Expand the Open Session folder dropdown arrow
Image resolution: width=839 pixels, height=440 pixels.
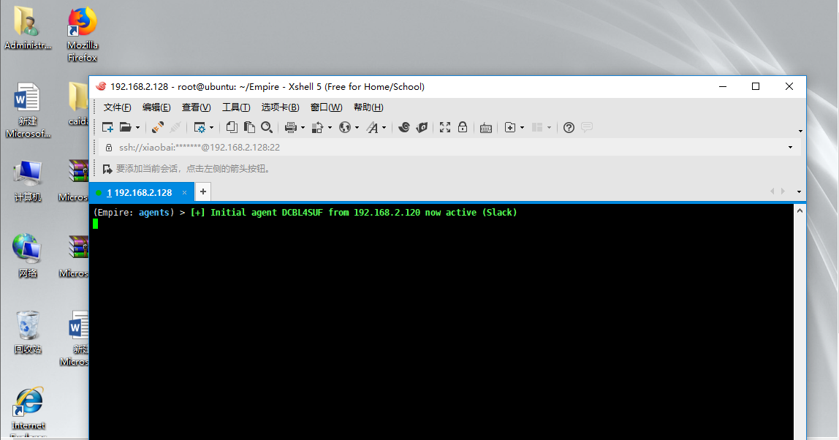(x=137, y=127)
